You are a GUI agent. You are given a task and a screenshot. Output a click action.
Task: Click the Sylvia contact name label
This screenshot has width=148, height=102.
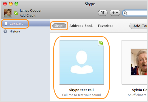click(140, 90)
